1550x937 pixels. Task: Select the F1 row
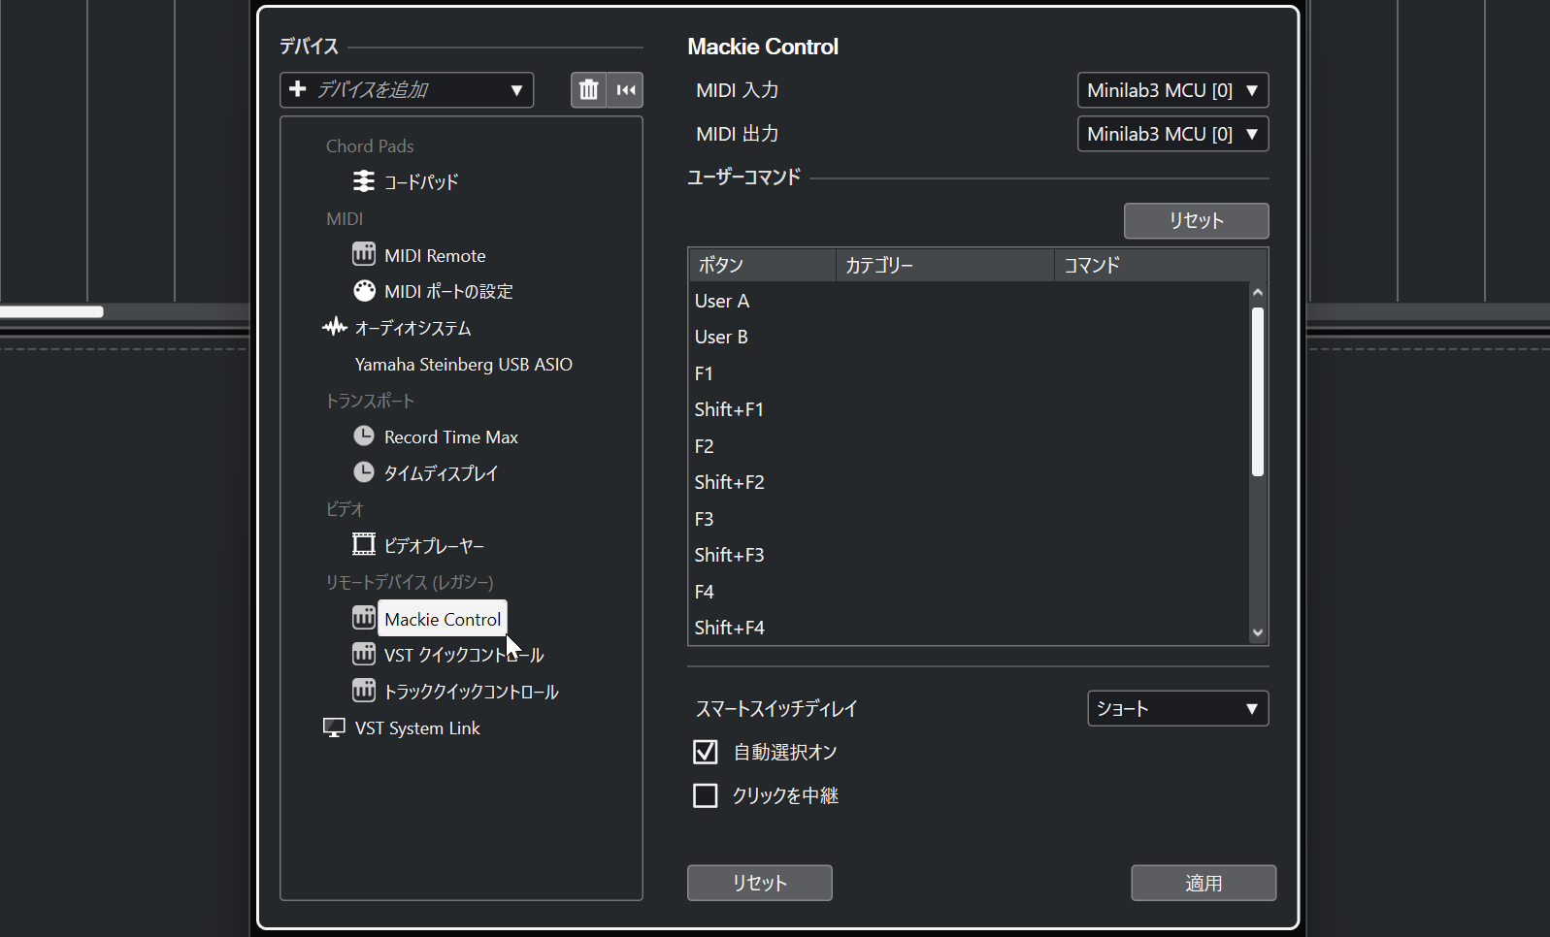pyautogui.click(x=969, y=373)
